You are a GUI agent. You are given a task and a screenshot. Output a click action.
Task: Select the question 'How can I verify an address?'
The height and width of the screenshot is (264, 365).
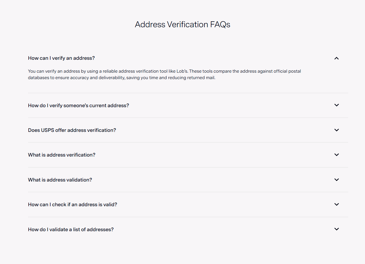pos(61,58)
